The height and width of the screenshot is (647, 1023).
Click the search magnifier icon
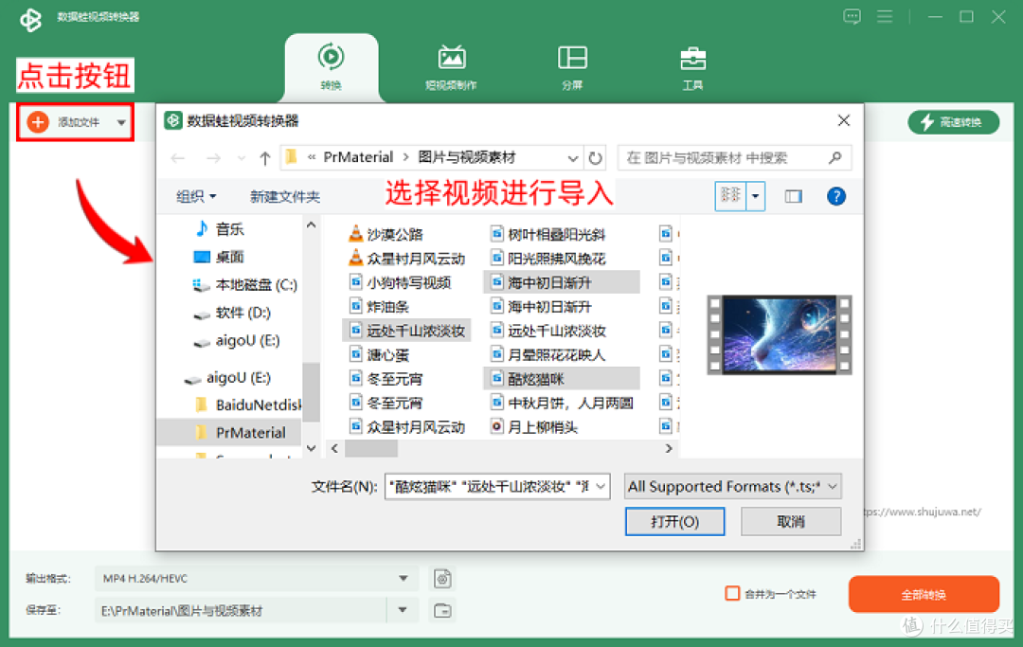(835, 157)
